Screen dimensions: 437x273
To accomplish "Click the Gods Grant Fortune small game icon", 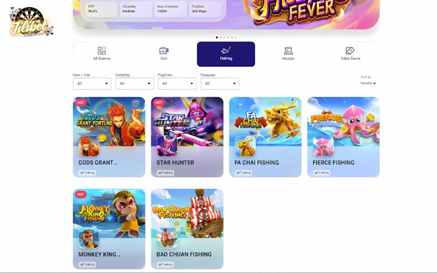I will (89, 146).
